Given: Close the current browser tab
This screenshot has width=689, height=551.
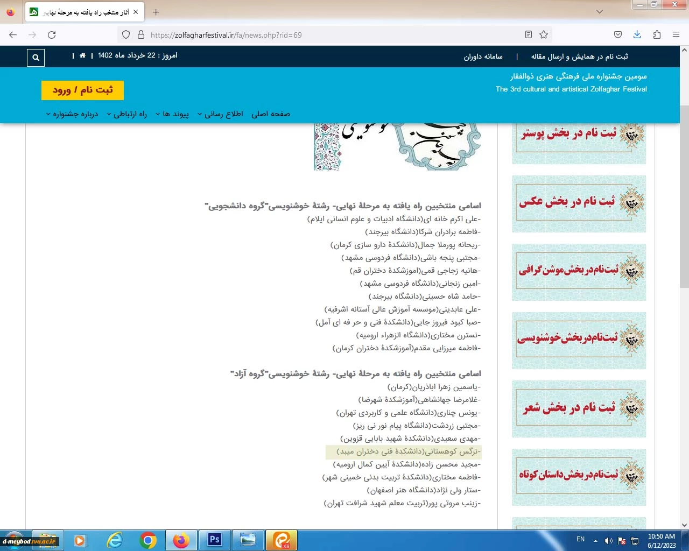Looking at the screenshot, I should coord(136,12).
